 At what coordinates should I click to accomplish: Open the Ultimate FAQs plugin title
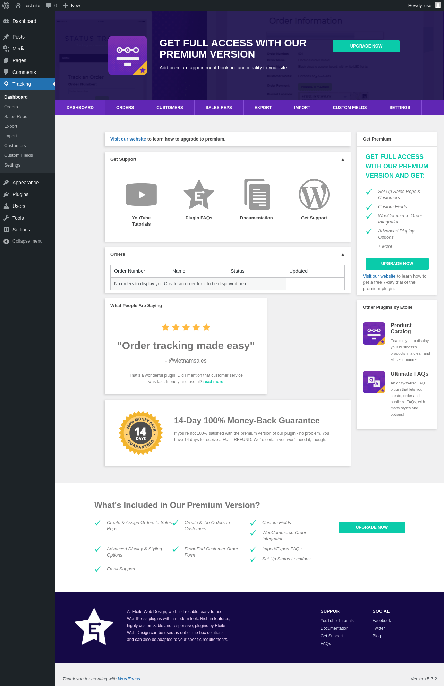409,374
